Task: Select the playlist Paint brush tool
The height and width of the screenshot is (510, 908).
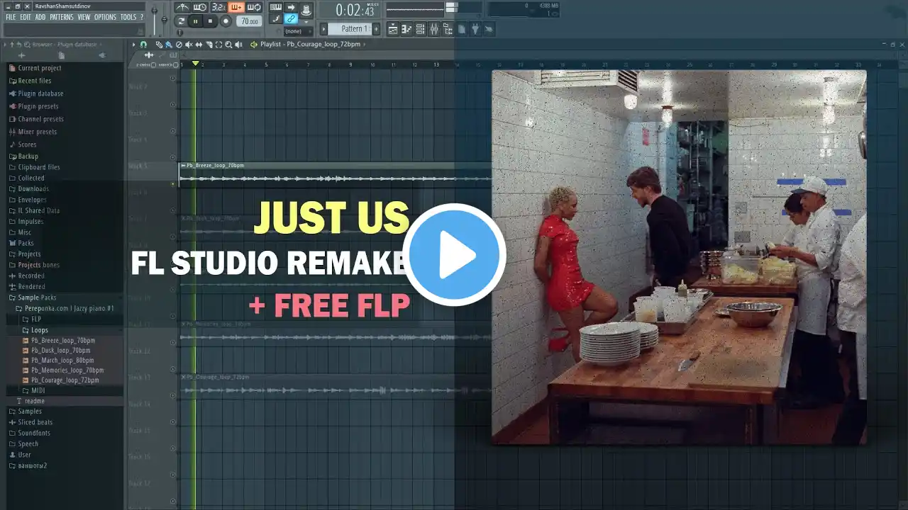Action: click(169, 45)
